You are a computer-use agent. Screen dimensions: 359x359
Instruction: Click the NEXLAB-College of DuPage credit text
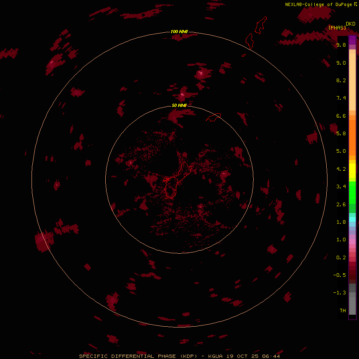click(319, 4)
